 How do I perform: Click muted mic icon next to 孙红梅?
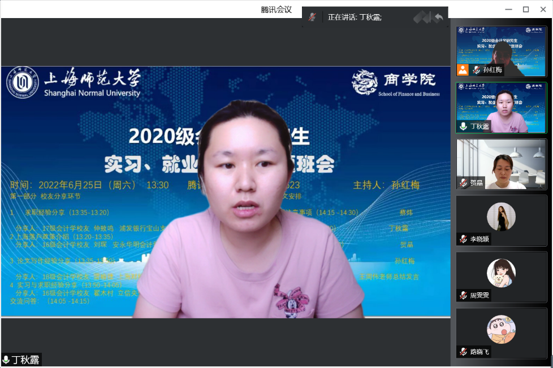pos(477,70)
